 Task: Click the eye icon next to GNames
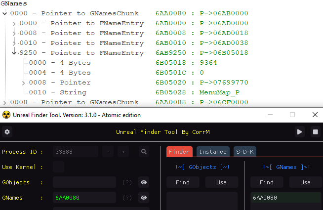(x=144, y=198)
